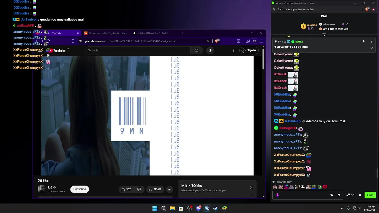Click the Kick chat scrollbar thumb
Viewport: 379px width, 213px height.
tap(377, 173)
